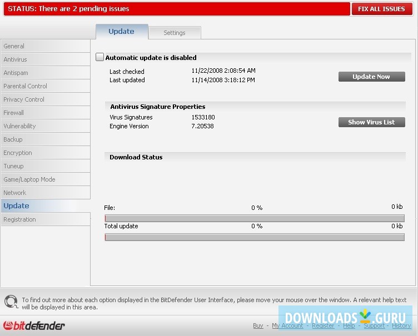Select Update in the sidebar
418x336 pixels.
(46, 206)
